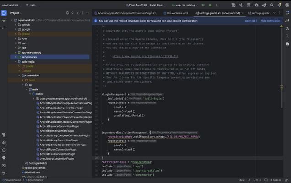The image size is (291, 183).
Task: Click the Hide notification link
Action: (270, 21)
